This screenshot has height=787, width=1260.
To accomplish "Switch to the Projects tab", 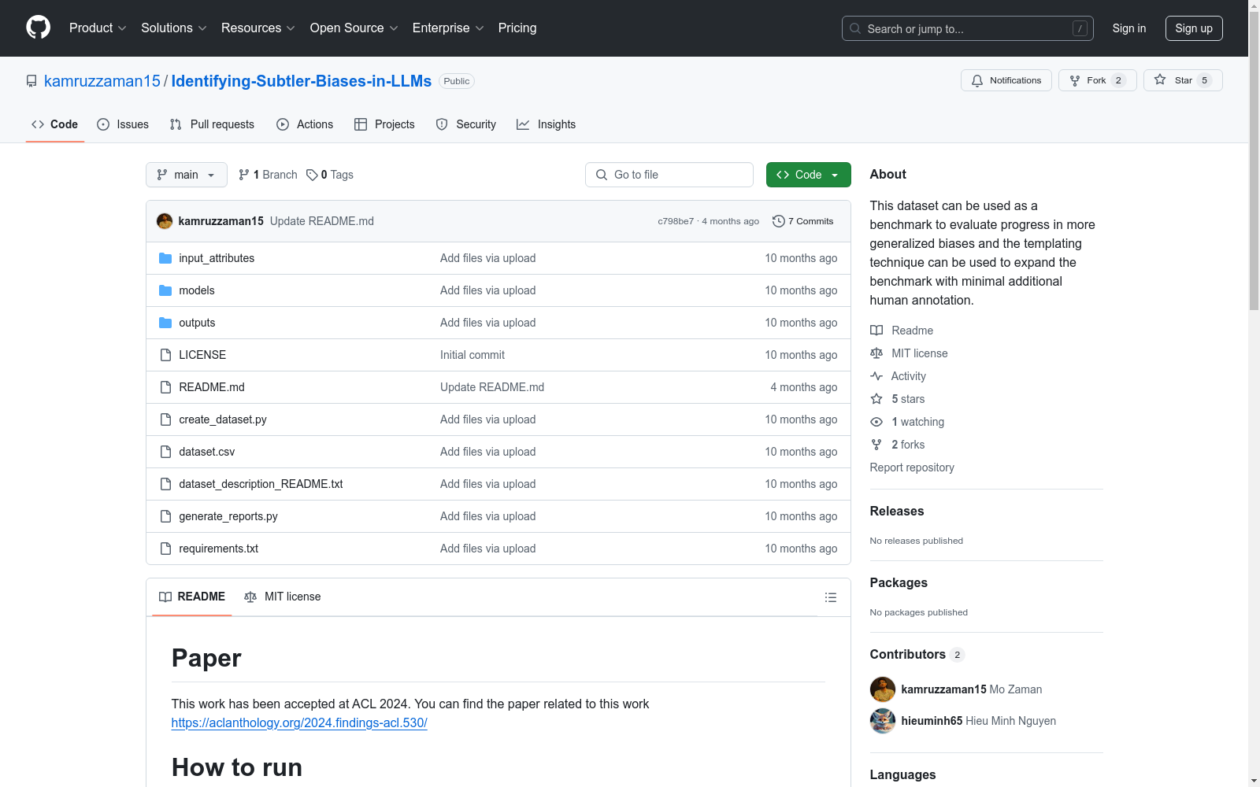I will coord(384,124).
